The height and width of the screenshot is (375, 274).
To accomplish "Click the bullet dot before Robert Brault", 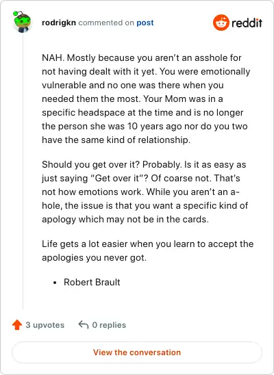I will click(55, 283).
